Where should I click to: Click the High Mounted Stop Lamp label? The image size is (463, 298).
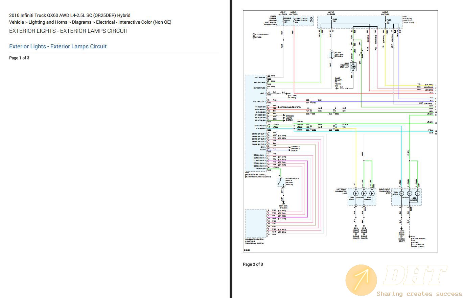coord(345,65)
